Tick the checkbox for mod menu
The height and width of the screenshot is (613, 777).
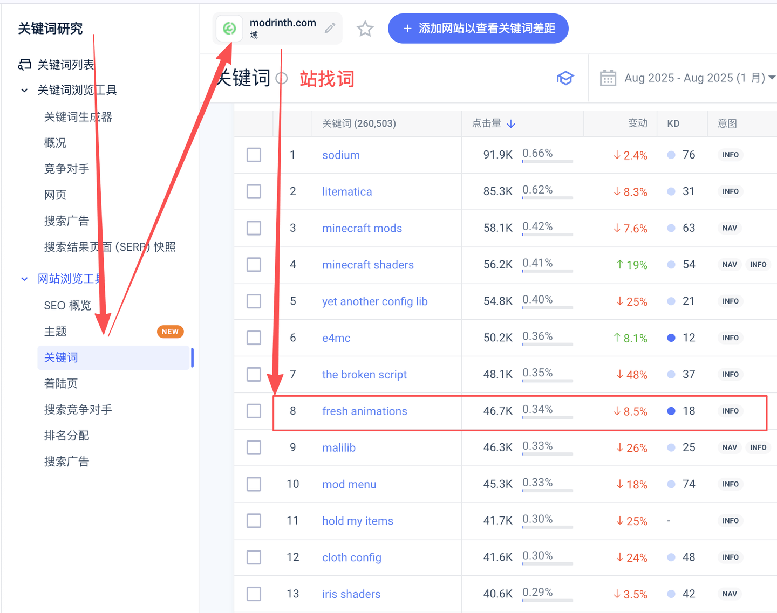coord(254,484)
